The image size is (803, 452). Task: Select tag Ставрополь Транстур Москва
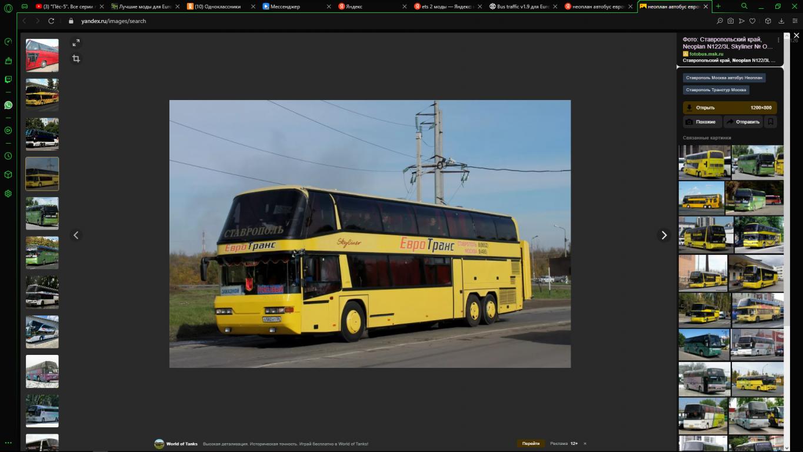716,90
